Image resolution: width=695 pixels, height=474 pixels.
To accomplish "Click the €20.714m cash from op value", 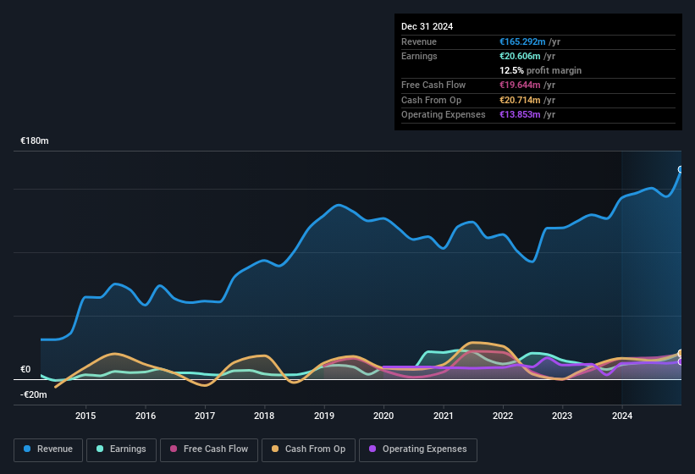I will (520, 100).
